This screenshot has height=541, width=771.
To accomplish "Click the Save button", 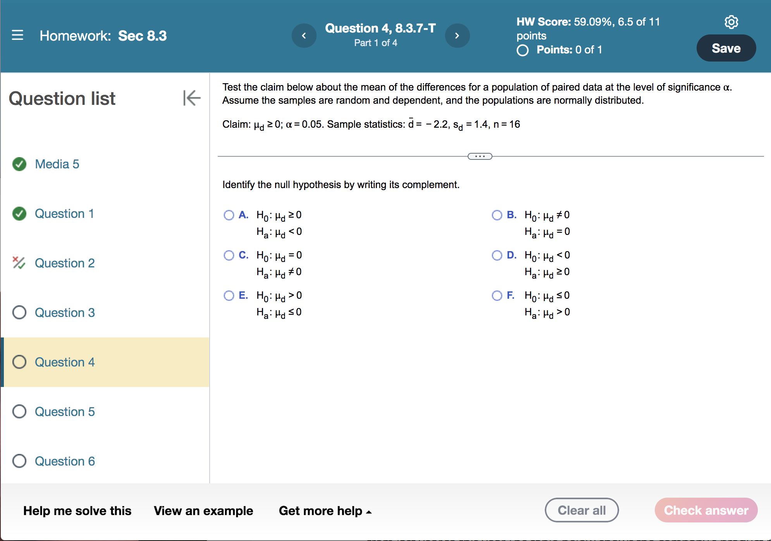I will click(726, 48).
